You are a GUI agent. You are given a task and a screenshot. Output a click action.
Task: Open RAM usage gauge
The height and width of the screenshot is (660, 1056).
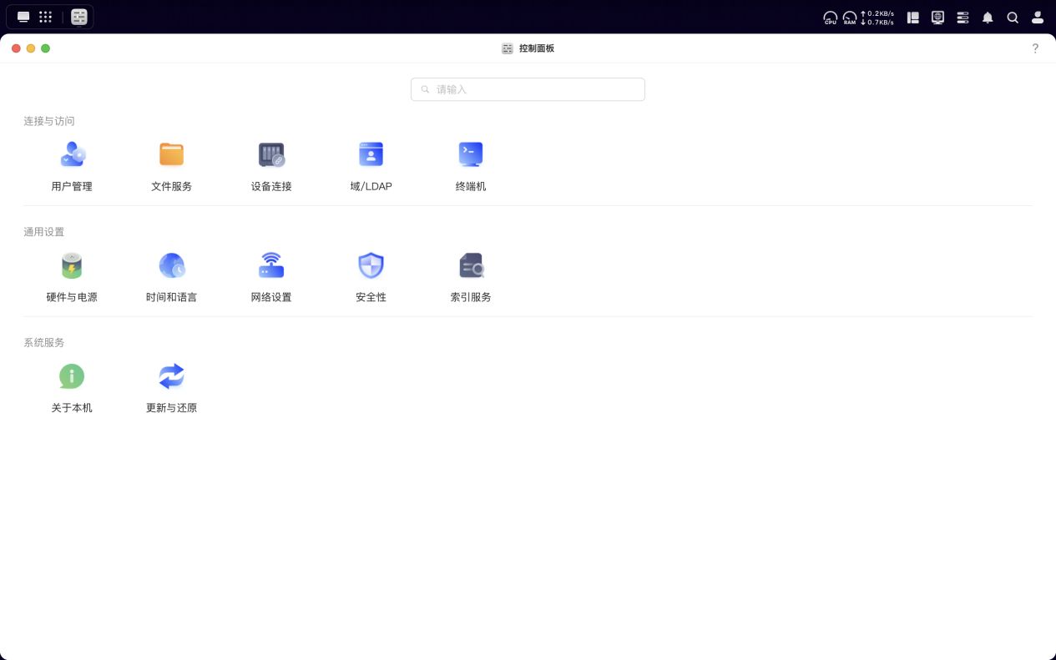[849, 18]
